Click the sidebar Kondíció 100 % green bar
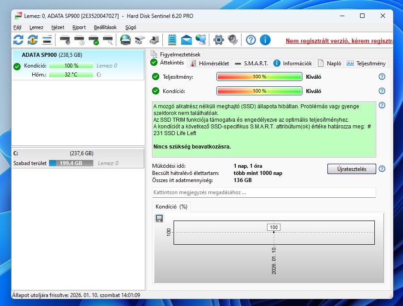Image resolution: width=403 pixels, height=306 pixels. [71, 66]
